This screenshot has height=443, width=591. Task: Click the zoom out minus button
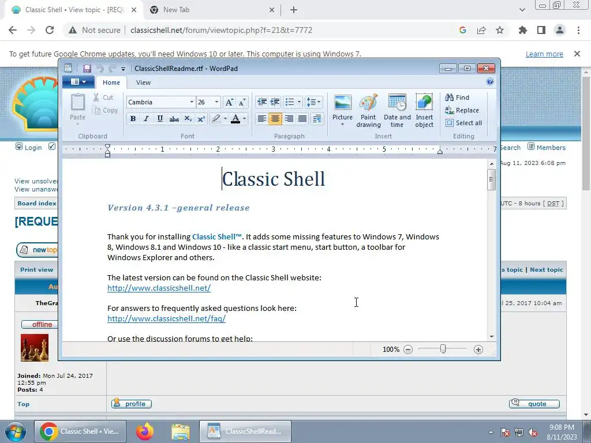[408, 350]
